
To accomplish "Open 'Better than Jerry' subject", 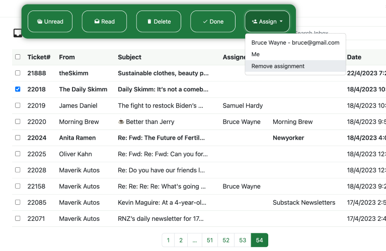I will (146, 122).
